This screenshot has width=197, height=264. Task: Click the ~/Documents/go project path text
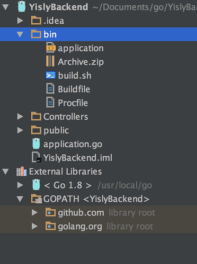click(x=145, y=7)
